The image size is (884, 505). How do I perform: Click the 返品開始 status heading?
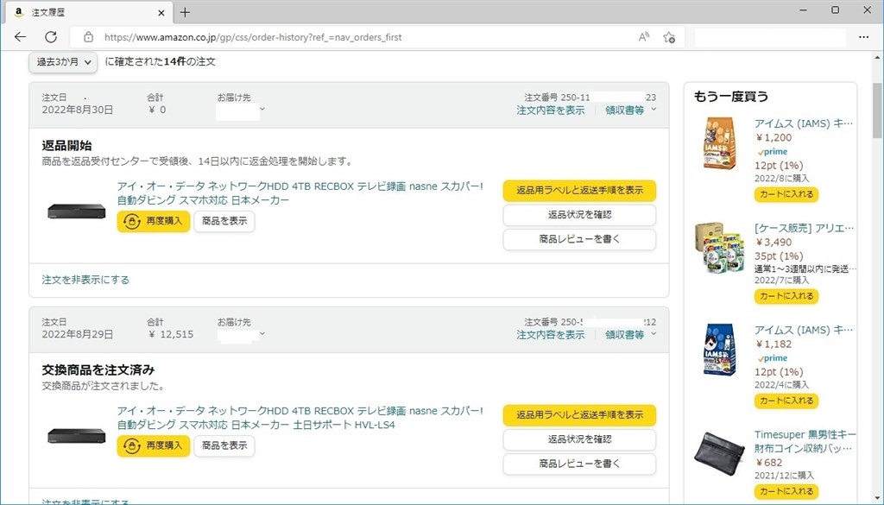[66, 145]
